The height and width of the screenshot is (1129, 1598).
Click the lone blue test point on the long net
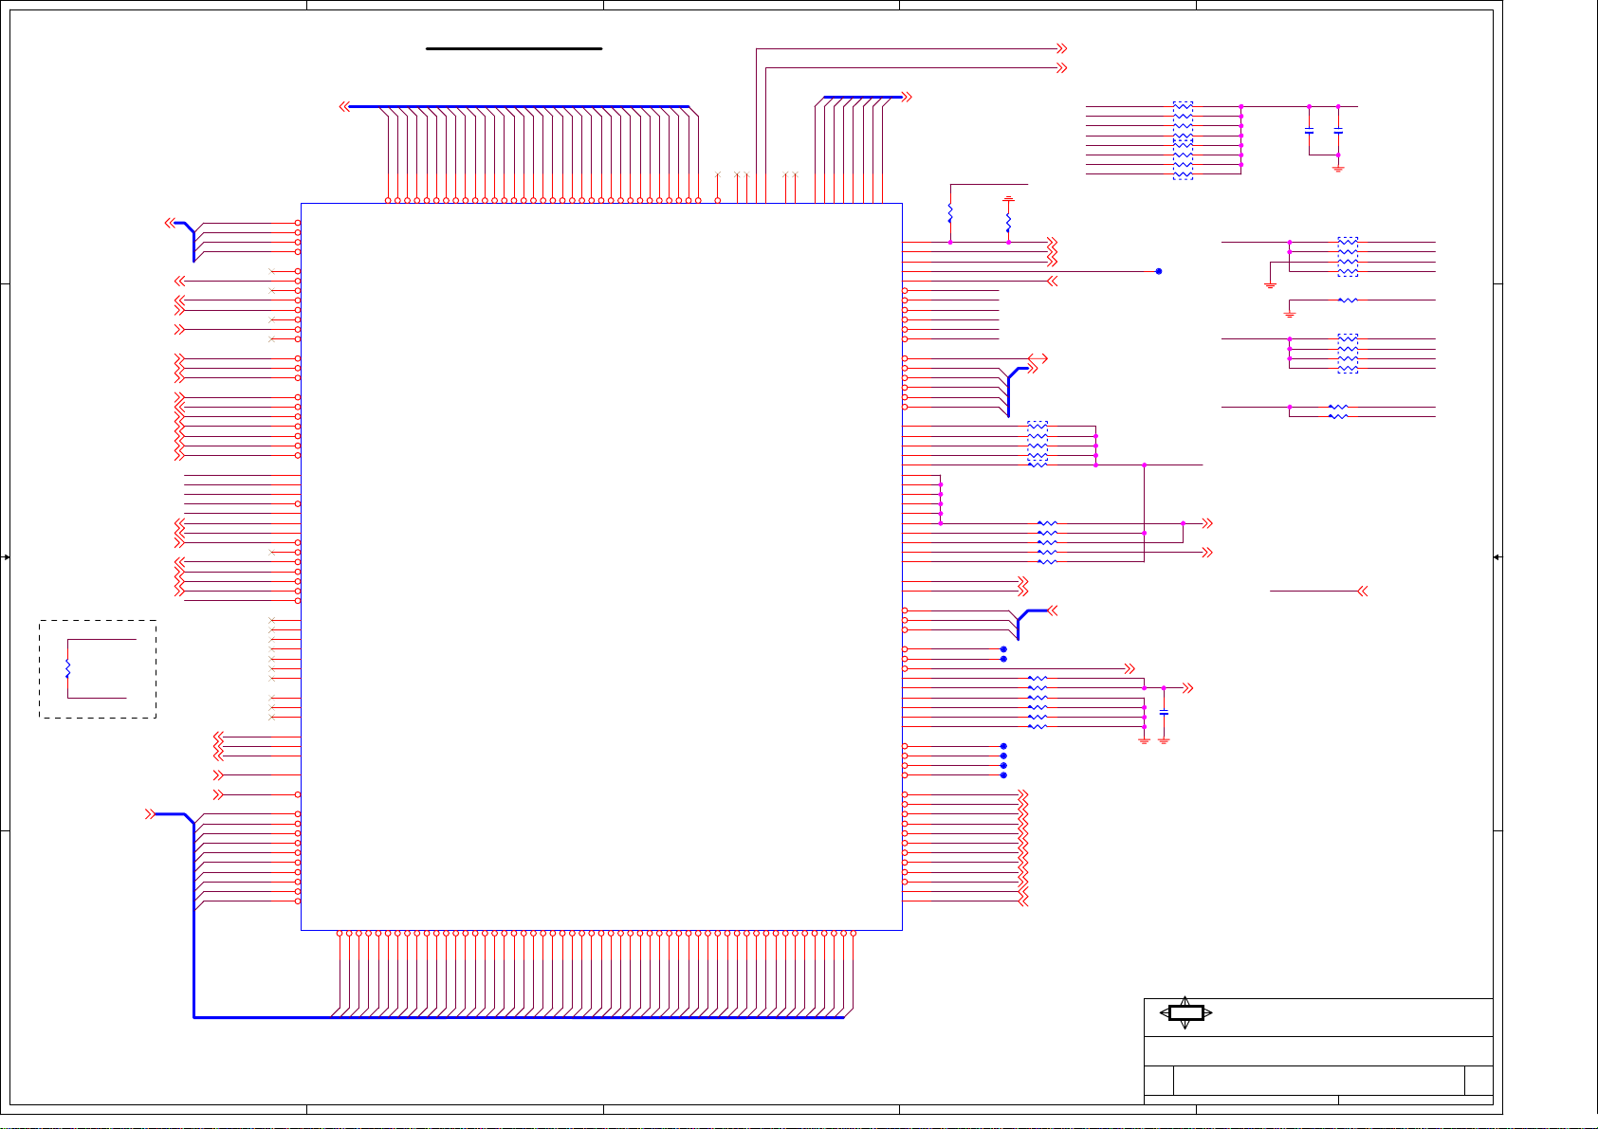tap(1159, 271)
